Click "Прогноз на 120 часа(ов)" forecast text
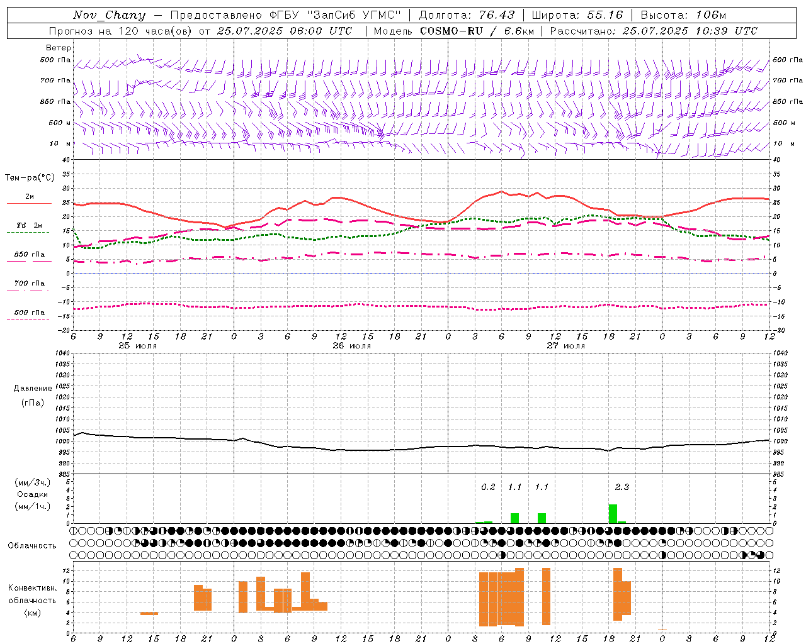This screenshot has height=644, width=806. tap(120, 31)
